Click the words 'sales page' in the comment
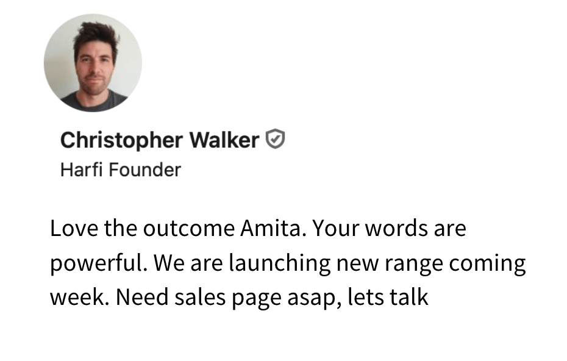567x361 pixels. (x=228, y=298)
